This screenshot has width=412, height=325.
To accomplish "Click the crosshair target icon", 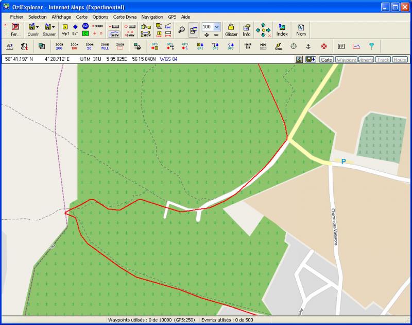I will tap(294, 46).
